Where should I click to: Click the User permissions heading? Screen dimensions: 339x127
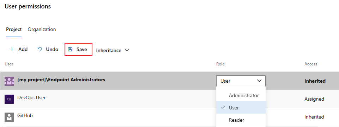point(28,6)
